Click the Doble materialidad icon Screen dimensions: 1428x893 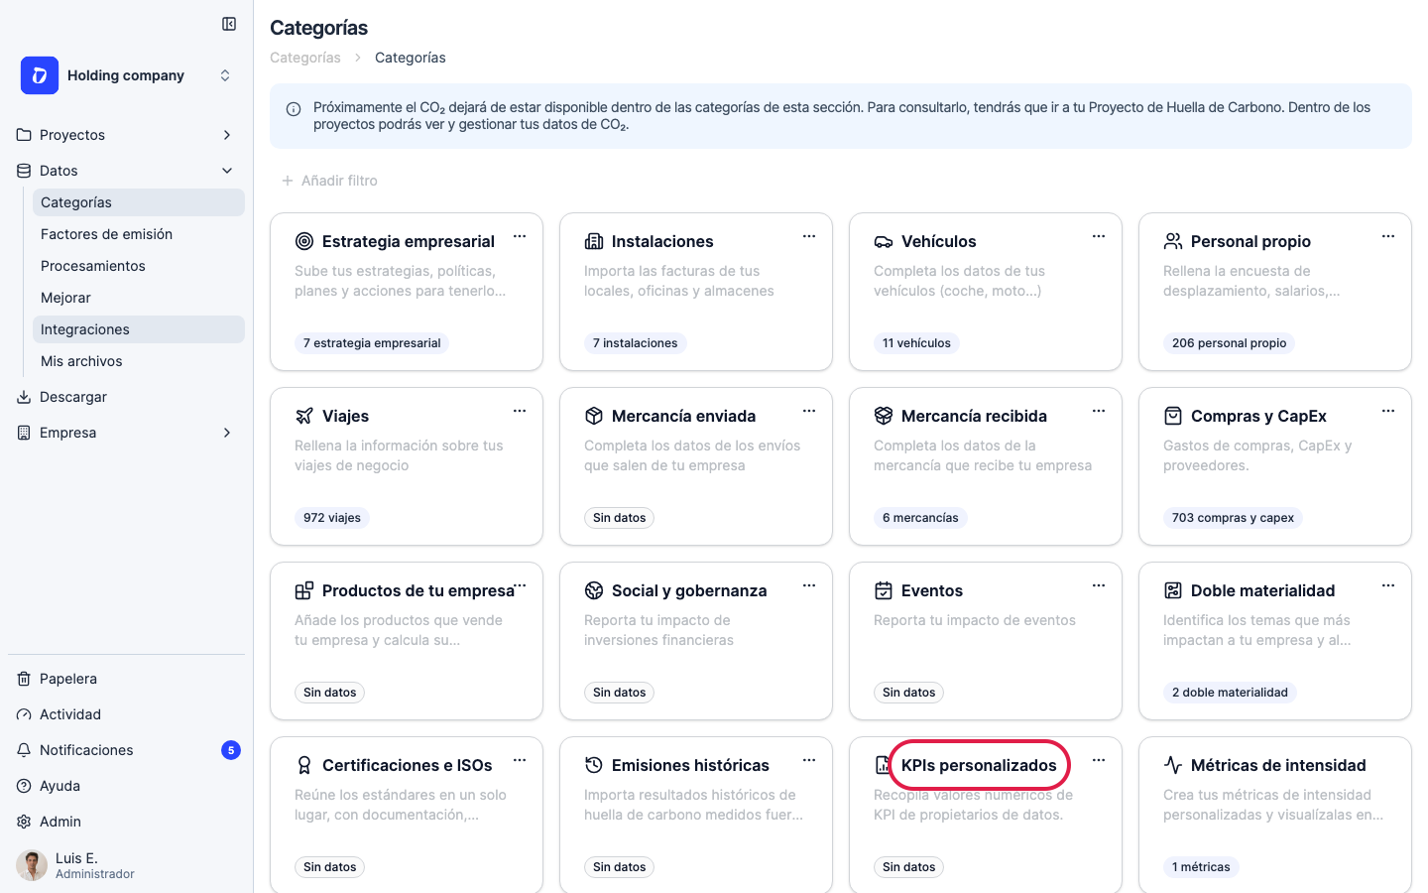(x=1173, y=590)
